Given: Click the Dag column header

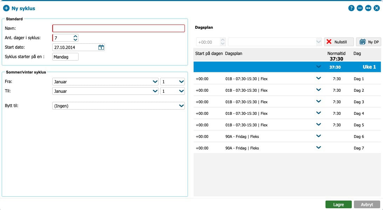Looking at the screenshot, I should (x=357, y=54).
